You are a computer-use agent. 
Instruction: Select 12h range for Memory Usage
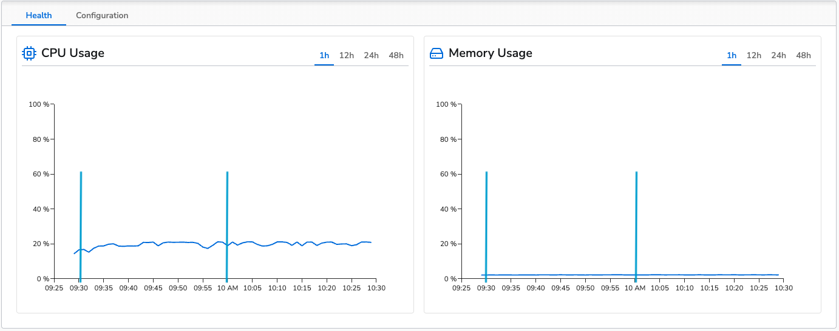coord(754,55)
